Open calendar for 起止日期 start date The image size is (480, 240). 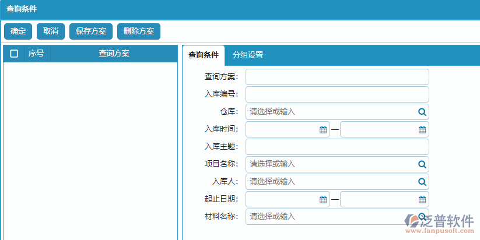click(x=323, y=199)
